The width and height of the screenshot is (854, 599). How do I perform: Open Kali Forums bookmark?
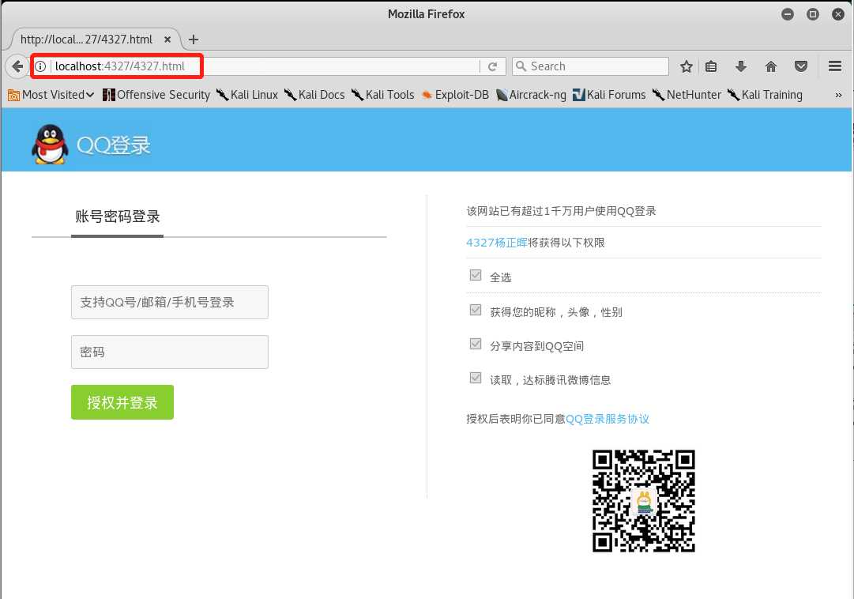609,95
